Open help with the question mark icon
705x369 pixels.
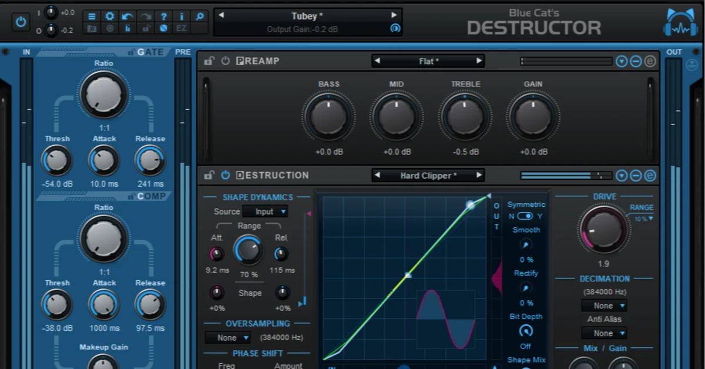[164, 16]
